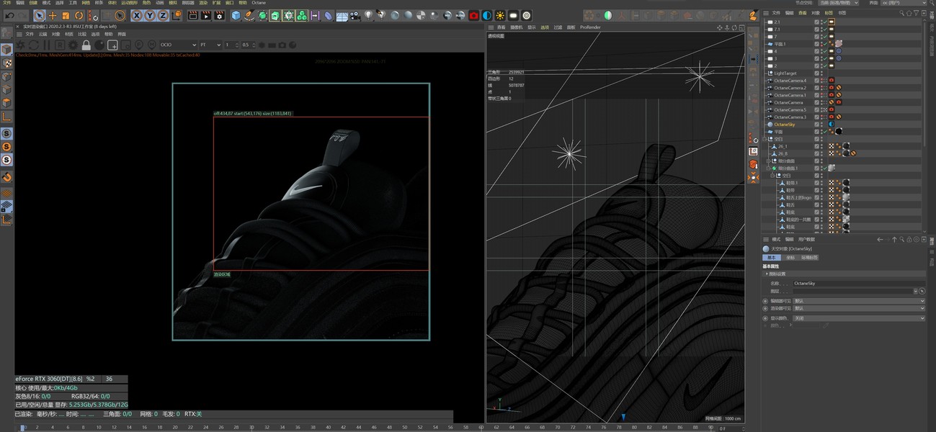Add a Cube primitive object

[236, 15]
